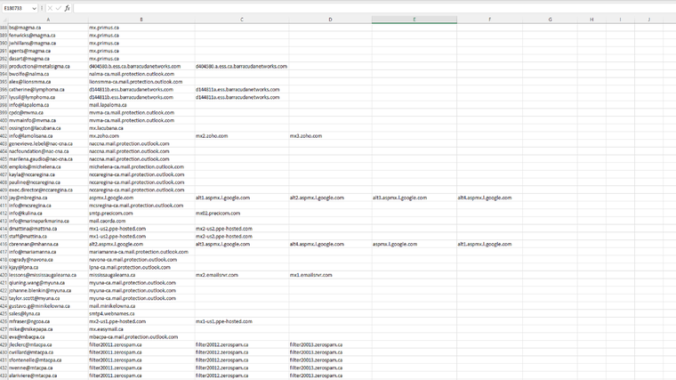The width and height of the screenshot is (676, 380).
Task: Select column A header
Action: (x=48, y=19)
